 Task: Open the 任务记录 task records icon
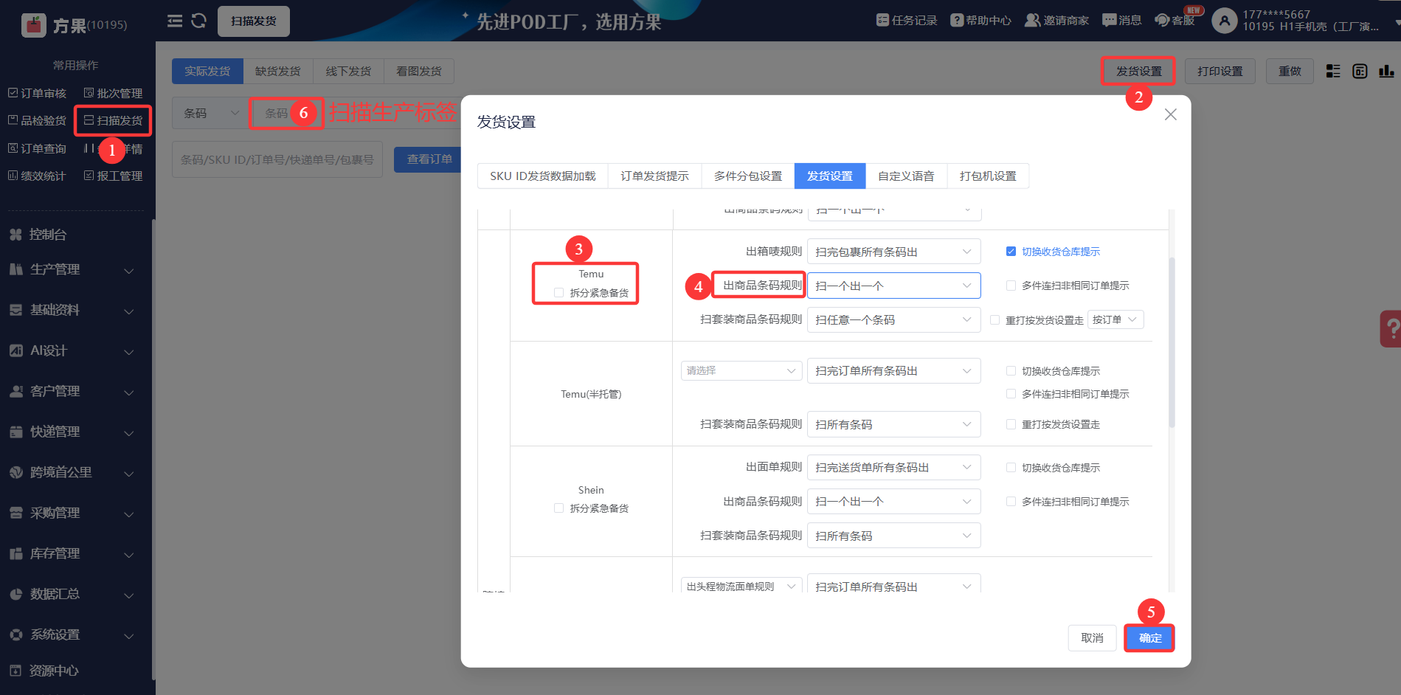[x=882, y=20]
